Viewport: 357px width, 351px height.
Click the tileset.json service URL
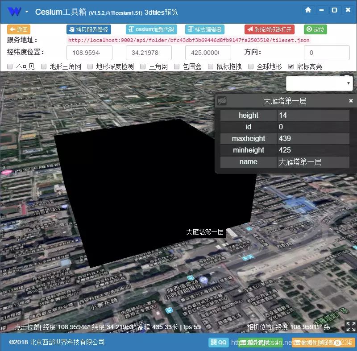(x=189, y=40)
